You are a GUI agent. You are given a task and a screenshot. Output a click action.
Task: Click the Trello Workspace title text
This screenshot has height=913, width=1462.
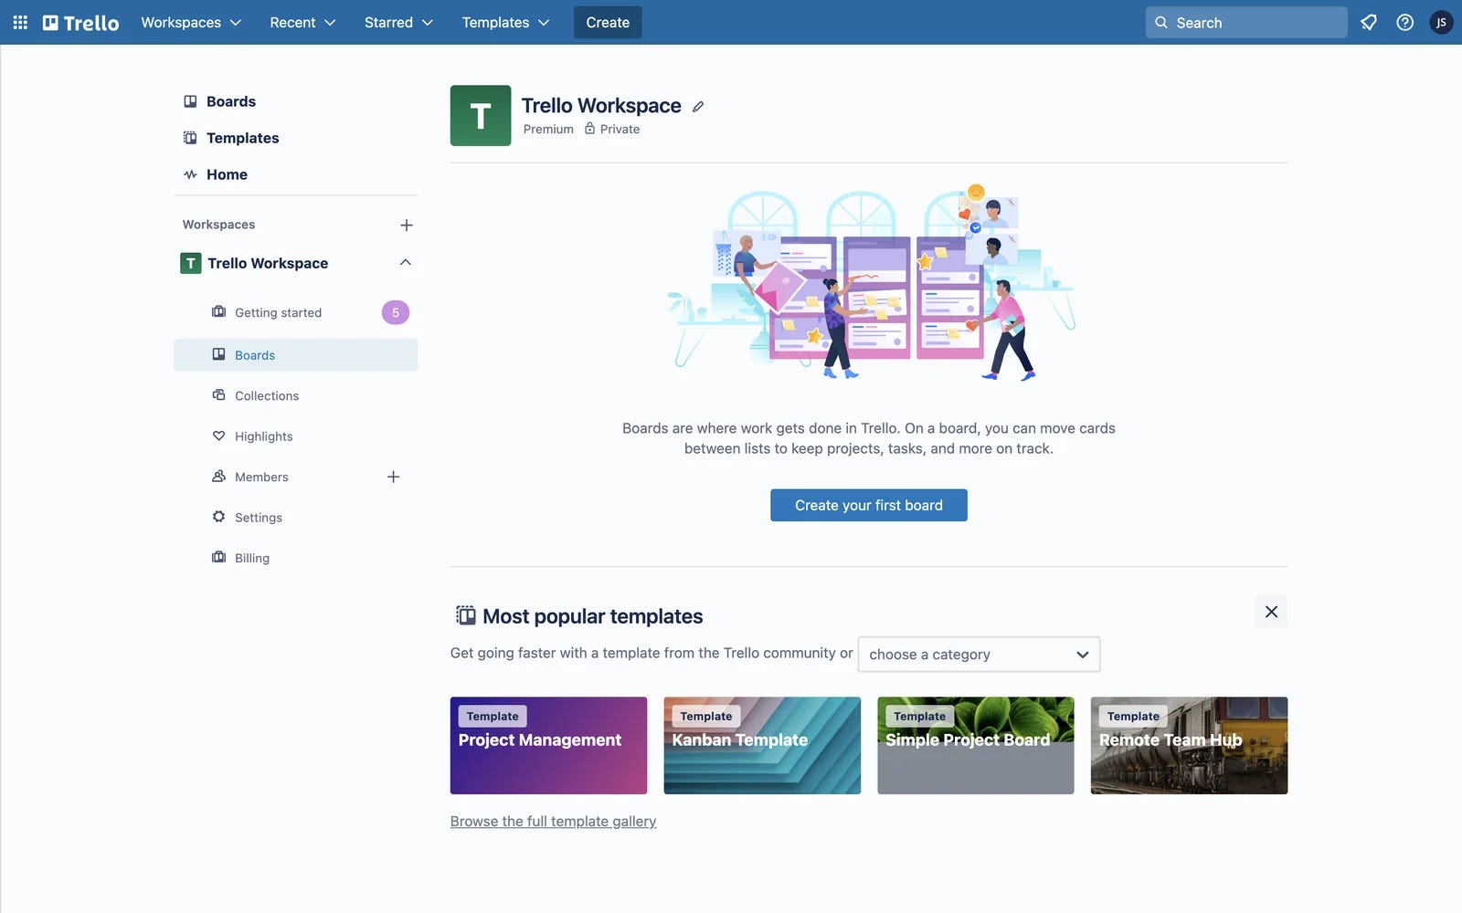click(601, 106)
